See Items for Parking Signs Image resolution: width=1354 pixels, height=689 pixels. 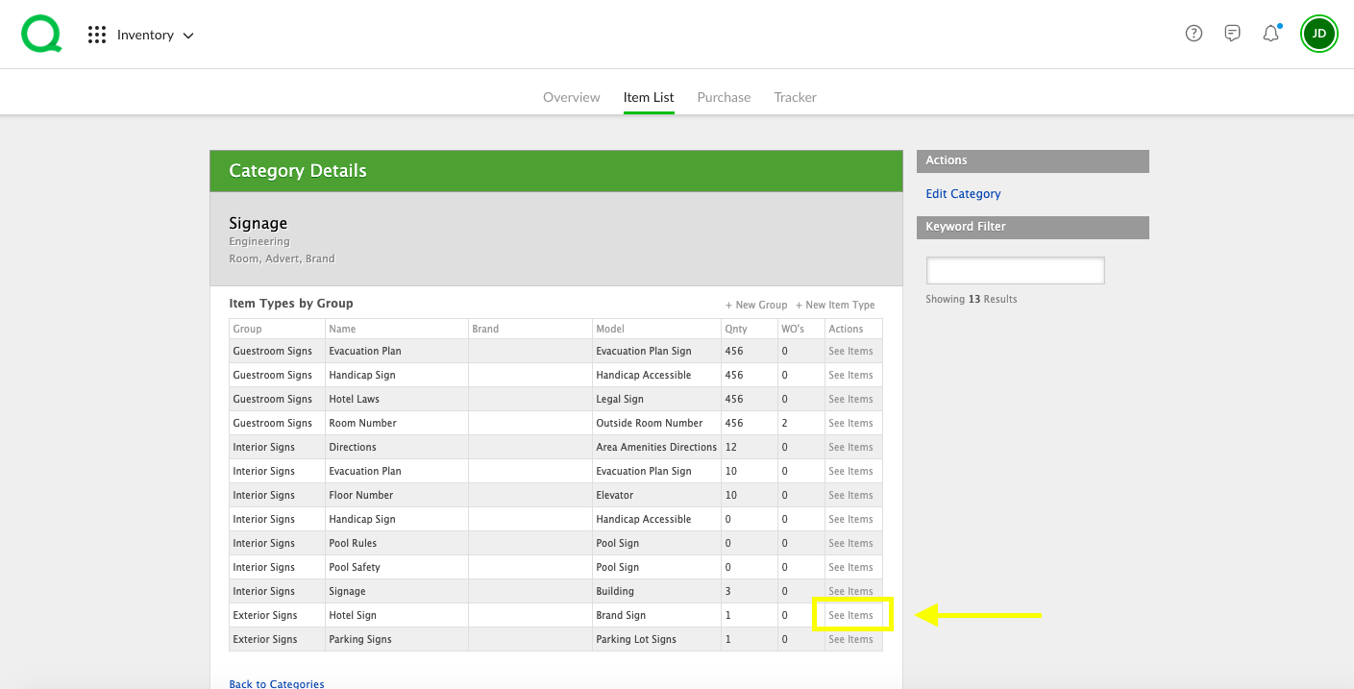[850, 639]
